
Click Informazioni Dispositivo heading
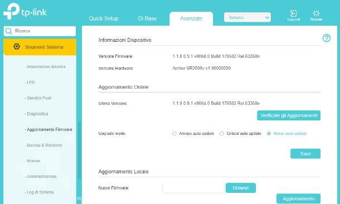125,40
